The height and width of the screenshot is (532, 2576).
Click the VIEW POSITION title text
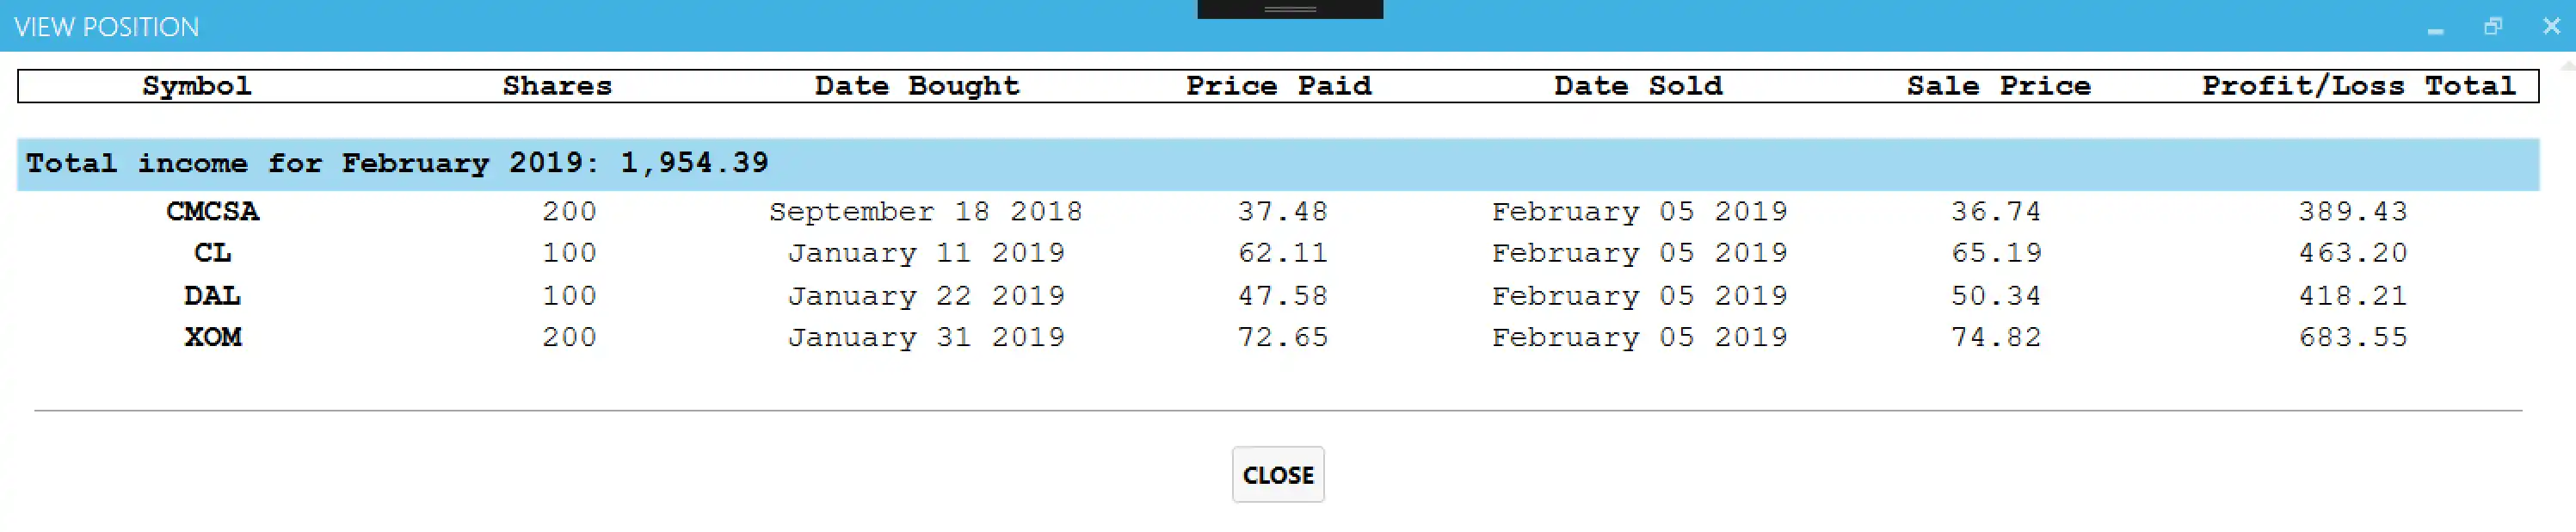[x=107, y=27]
